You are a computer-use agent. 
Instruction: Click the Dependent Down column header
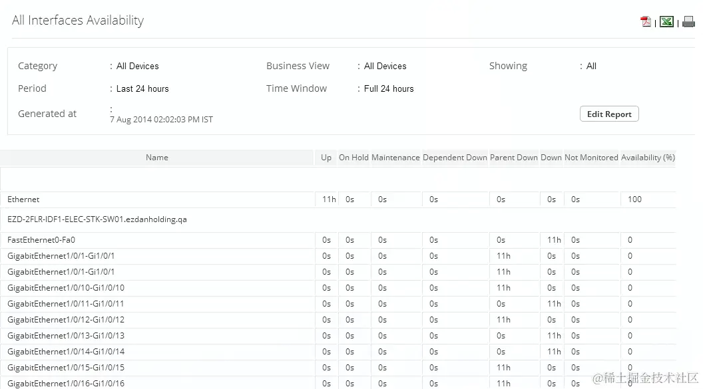(x=455, y=158)
